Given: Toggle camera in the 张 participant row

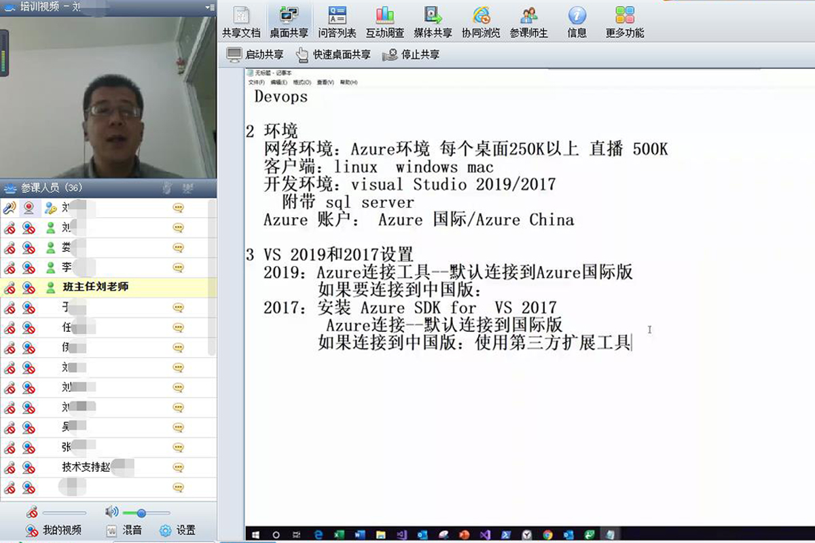Looking at the screenshot, I should tap(29, 448).
